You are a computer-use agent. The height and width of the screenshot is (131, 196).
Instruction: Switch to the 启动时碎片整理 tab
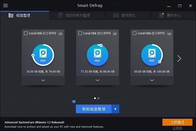tap(77, 15)
